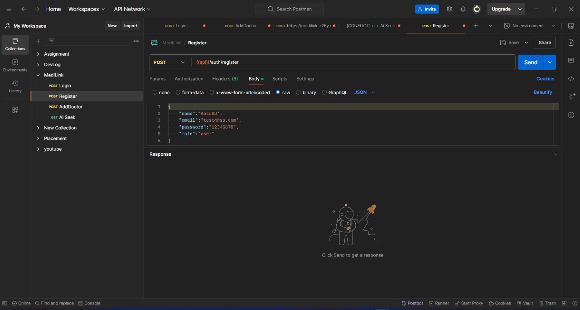Viewport: 580px width, 310px height.
Task: Open the Collections panel in the left sidebar
Action: tap(15, 44)
